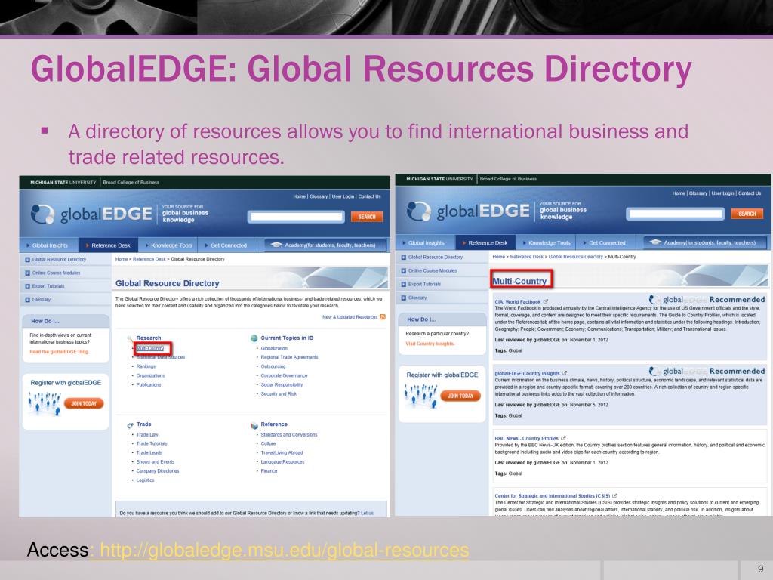Image resolution: width=773 pixels, height=580 pixels.
Task: Open the Language Resources link
Action: pos(282,461)
